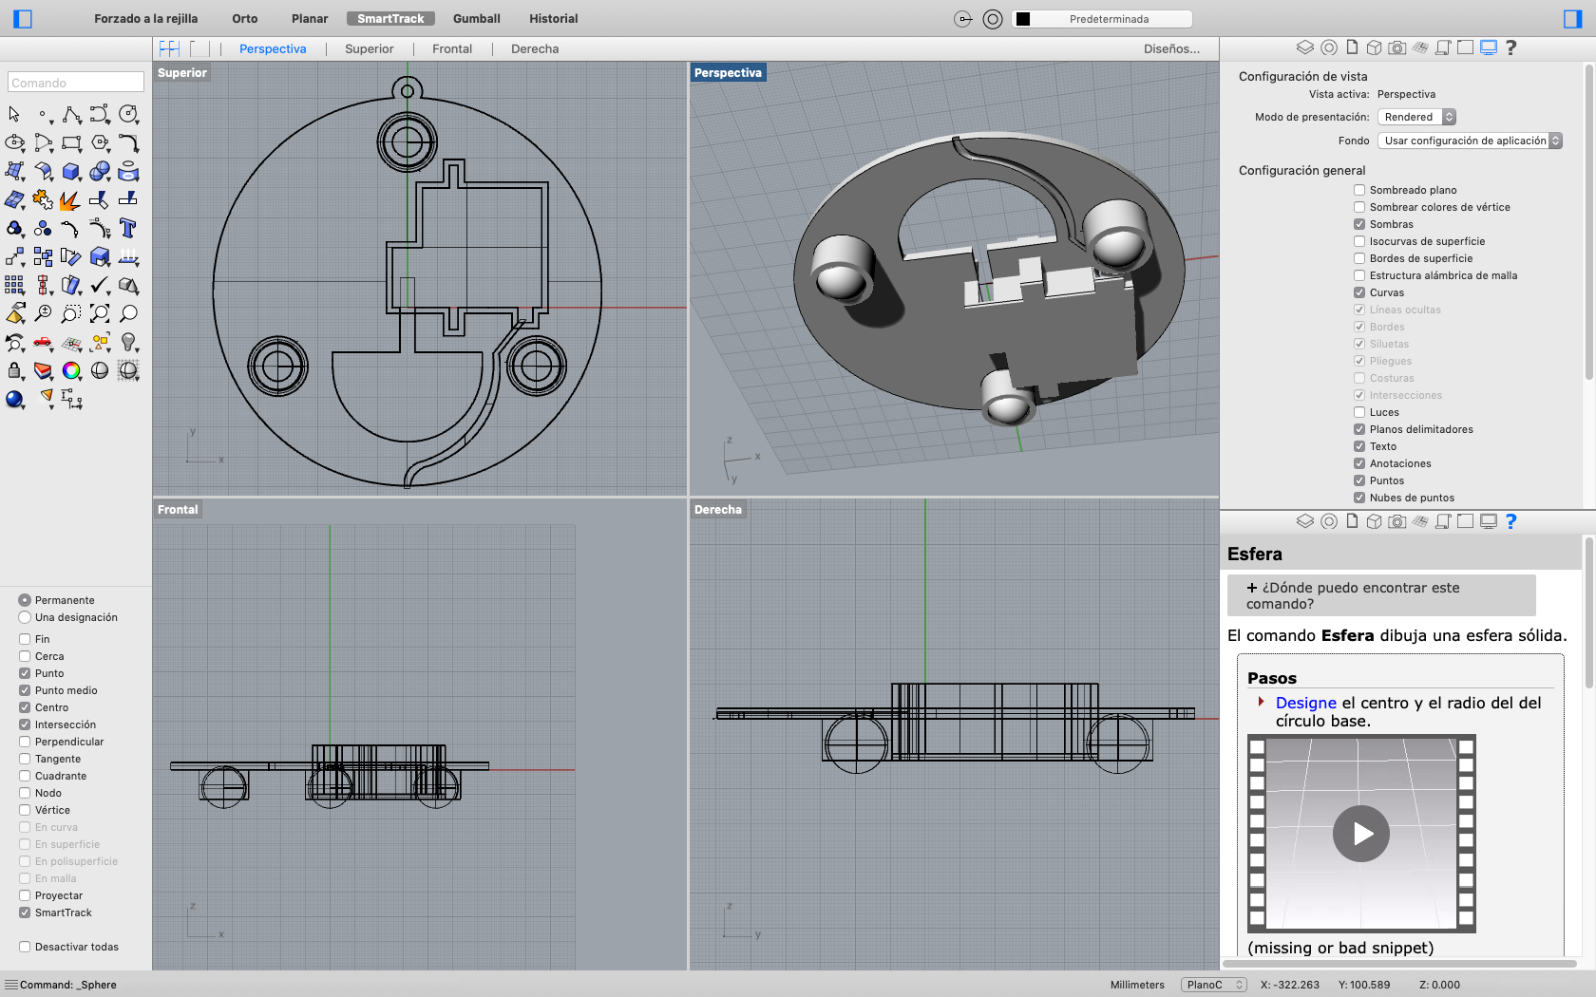This screenshot has height=997, width=1596.
Task: Open the light bulb visibility tool
Action: (x=128, y=342)
